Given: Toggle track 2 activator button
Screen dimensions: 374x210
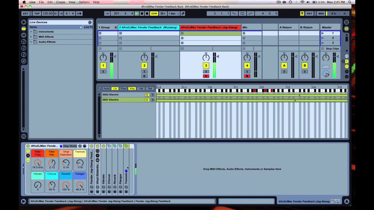Looking at the screenshot, I should (144, 66).
